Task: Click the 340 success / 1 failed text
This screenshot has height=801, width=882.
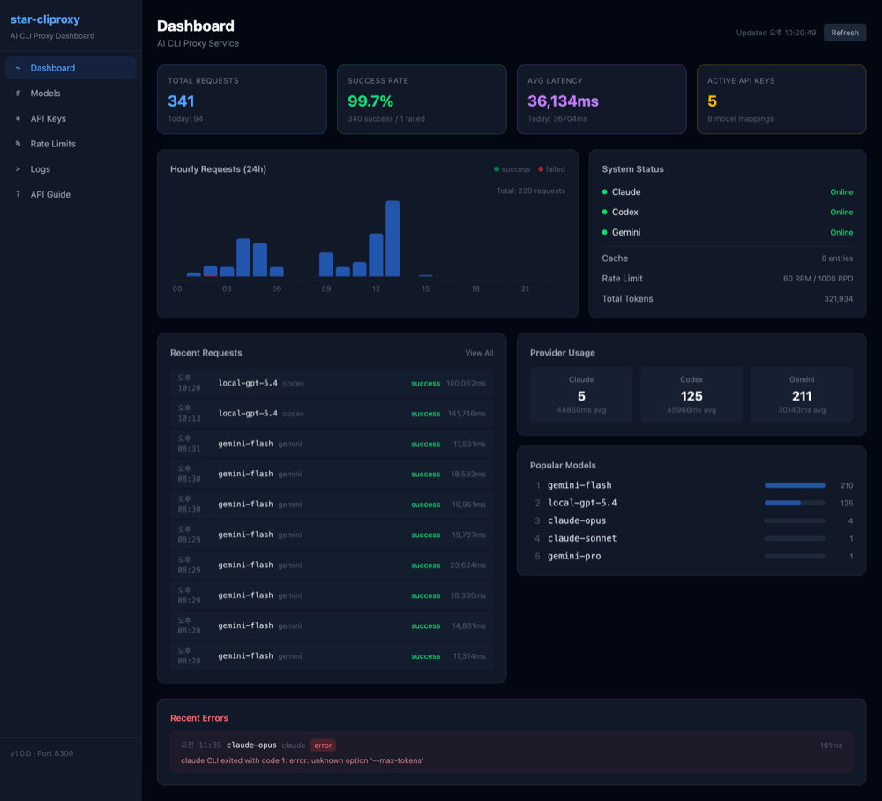Action: (x=386, y=119)
